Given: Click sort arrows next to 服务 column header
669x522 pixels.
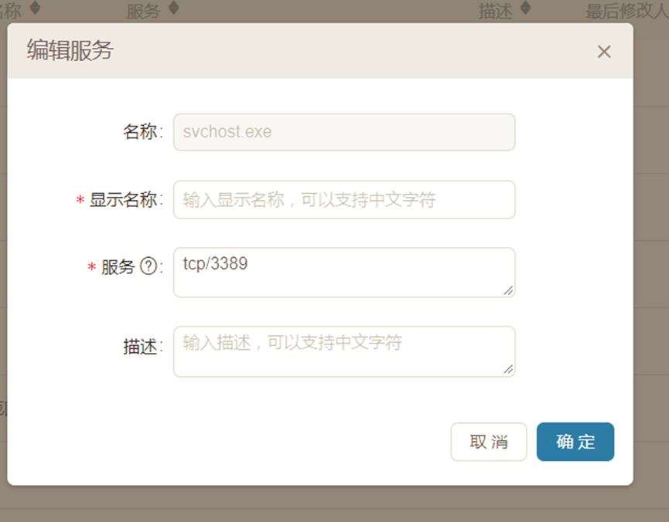Looking at the screenshot, I should tap(173, 8).
